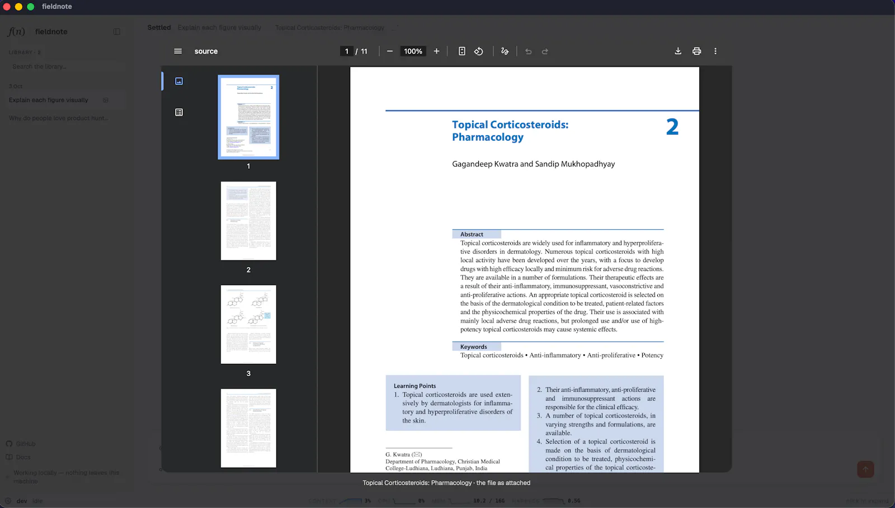Viewport: 895px width, 508px height.
Task: Undo the last annotation
Action: [x=529, y=51]
